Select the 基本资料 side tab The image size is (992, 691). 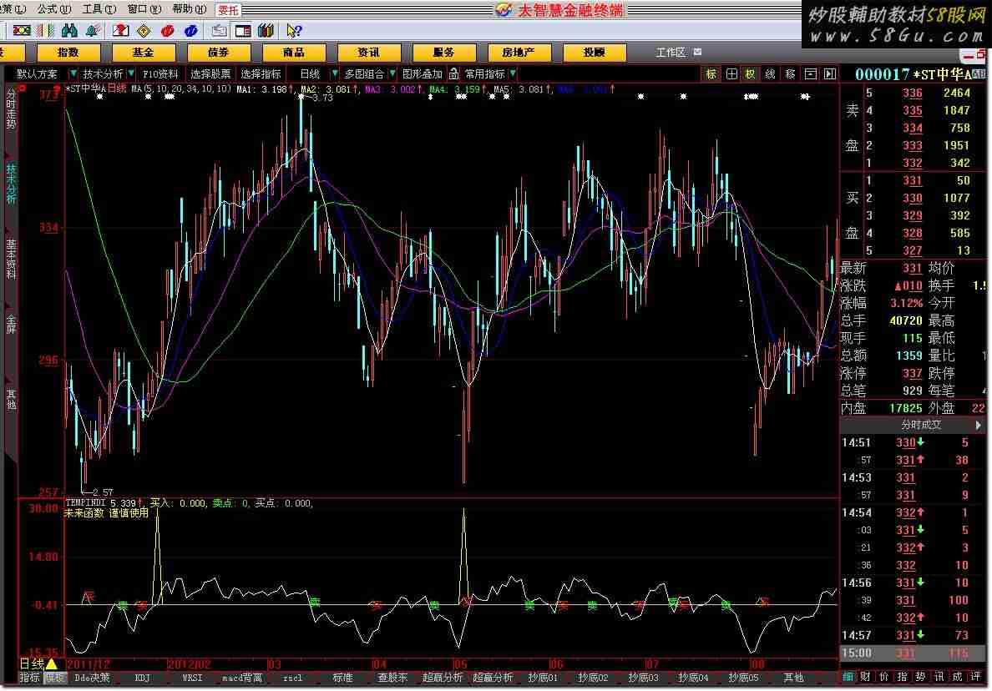pyautogui.click(x=11, y=260)
